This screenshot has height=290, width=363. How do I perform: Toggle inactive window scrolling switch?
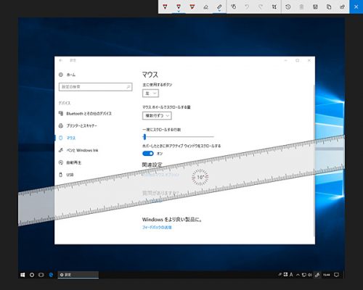click(x=148, y=154)
